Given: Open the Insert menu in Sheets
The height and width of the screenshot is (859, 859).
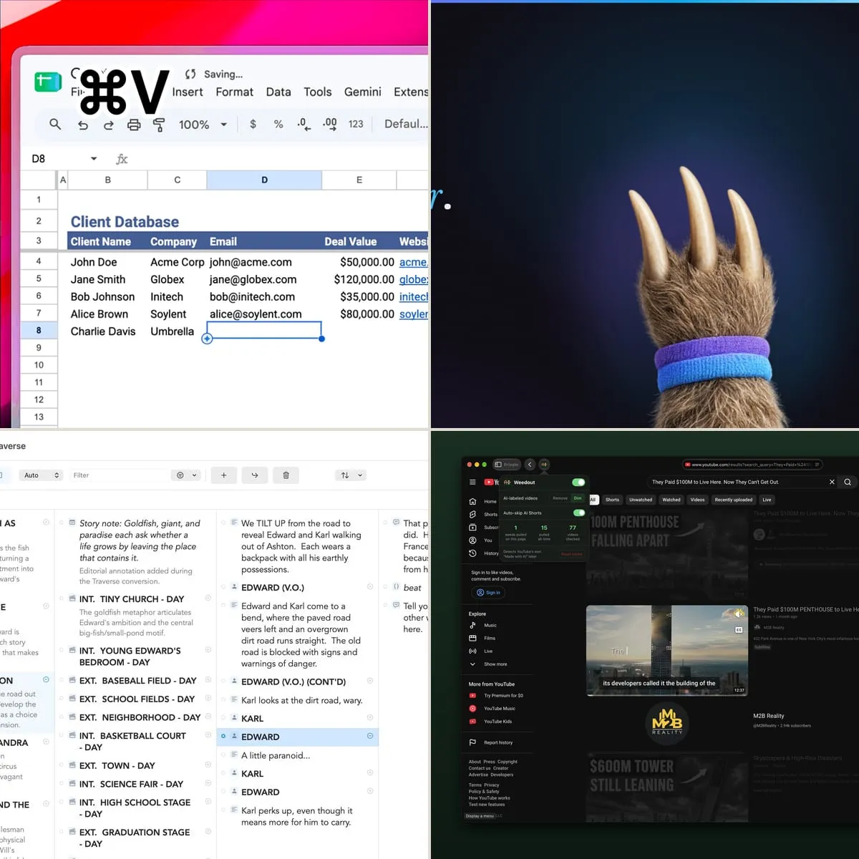Looking at the screenshot, I should [188, 92].
